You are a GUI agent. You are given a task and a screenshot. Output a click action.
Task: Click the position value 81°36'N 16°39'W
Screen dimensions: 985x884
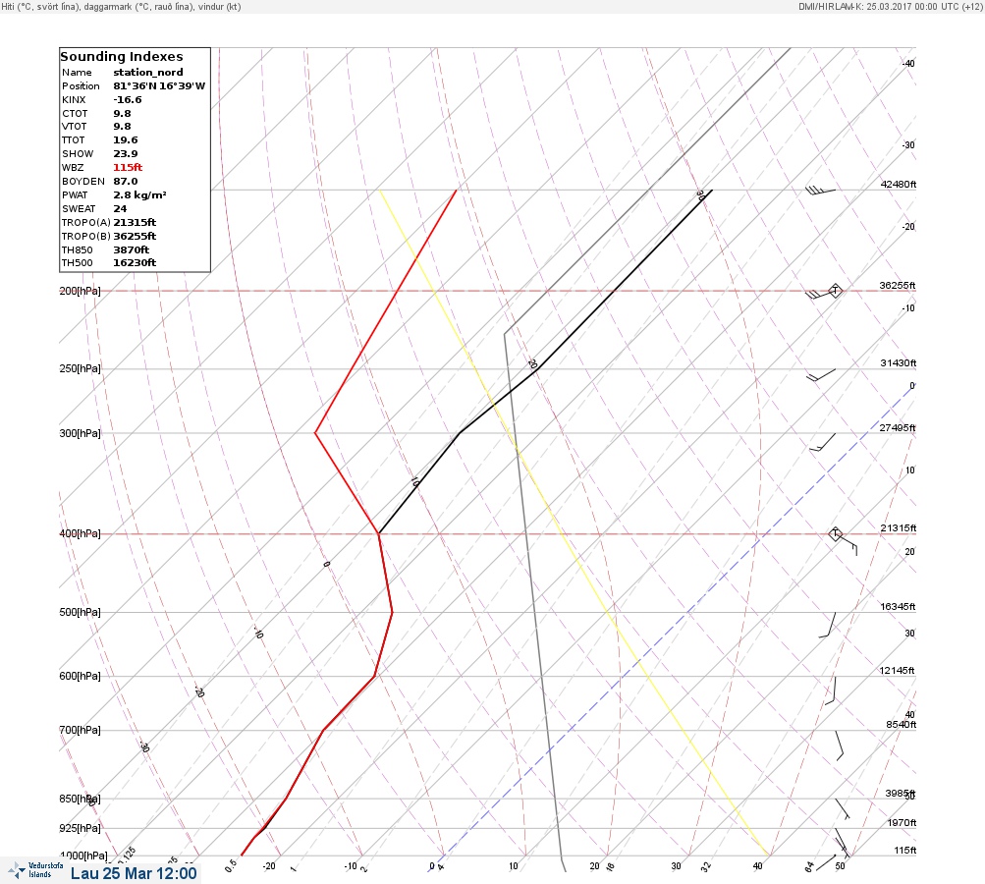tap(159, 86)
